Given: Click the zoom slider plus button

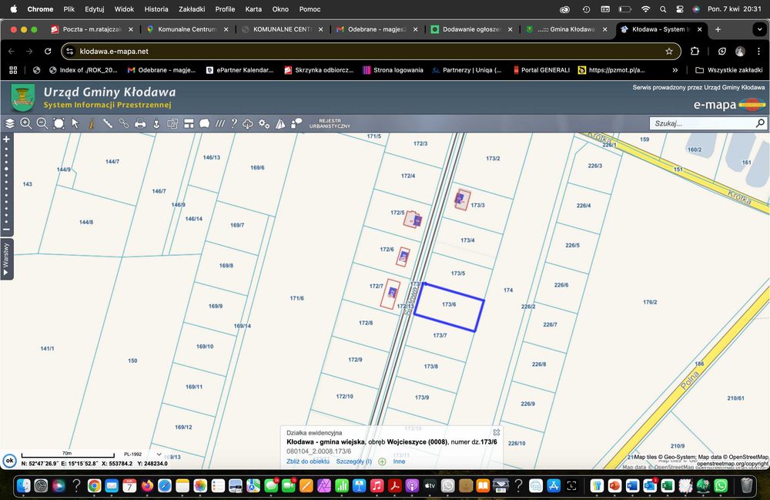Looking at the screenshot, I should (6, 139).
